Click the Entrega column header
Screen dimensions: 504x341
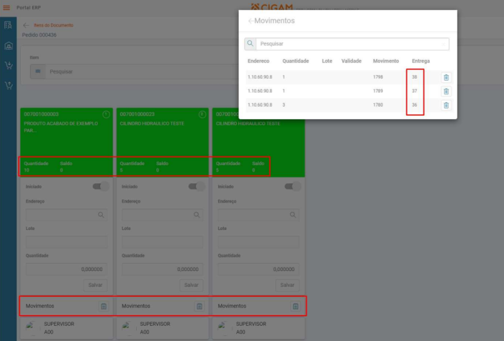[x=421, y=61]
